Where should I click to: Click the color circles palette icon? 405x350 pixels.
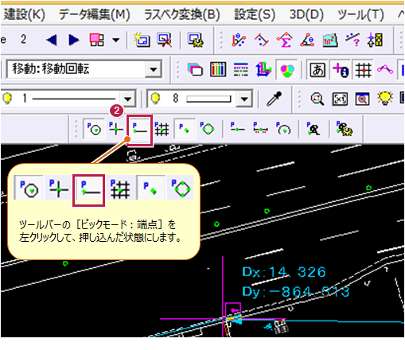[286, 70]
